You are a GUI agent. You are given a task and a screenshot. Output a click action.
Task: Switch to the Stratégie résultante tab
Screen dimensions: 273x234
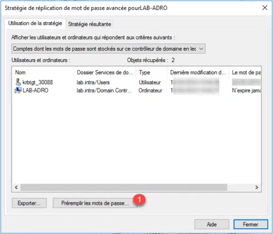[89, 24]
